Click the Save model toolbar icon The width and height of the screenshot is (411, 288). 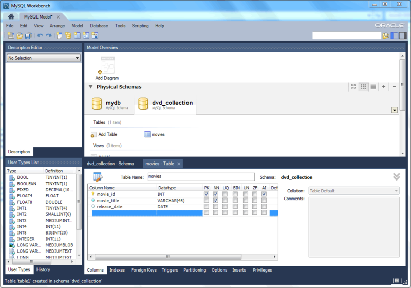pos(28,35)
